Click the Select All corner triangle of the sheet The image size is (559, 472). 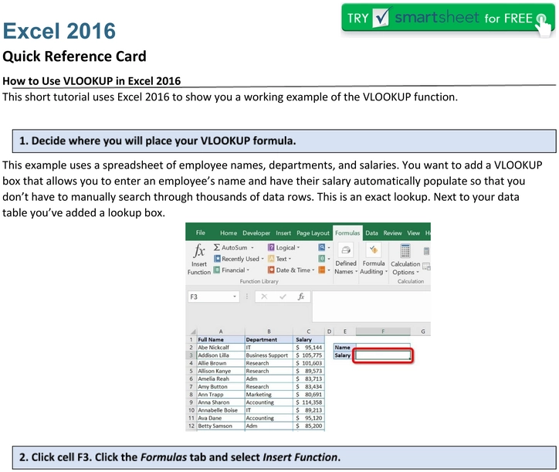tap(192, 331)
